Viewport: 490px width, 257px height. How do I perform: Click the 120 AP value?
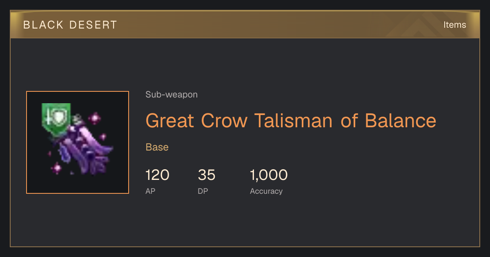[x=157, y=175]
